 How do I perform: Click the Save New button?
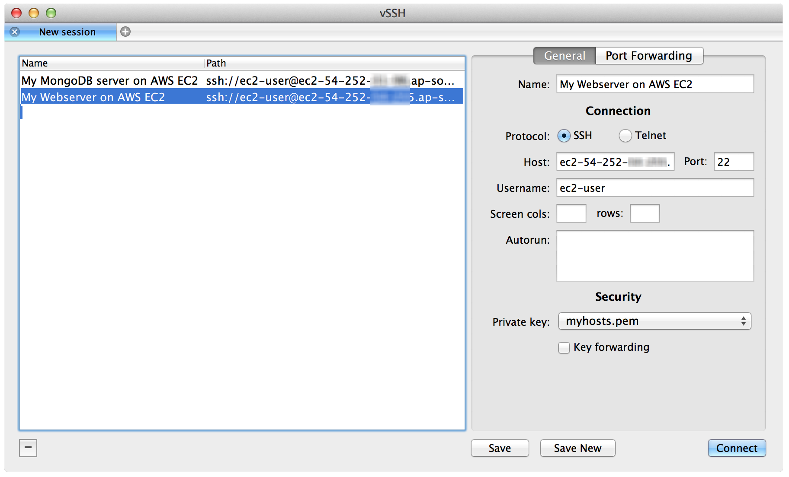click(577, 448)
